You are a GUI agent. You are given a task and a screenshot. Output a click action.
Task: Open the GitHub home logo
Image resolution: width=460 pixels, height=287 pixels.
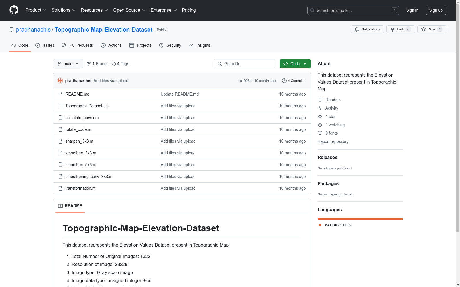[14, 10]
